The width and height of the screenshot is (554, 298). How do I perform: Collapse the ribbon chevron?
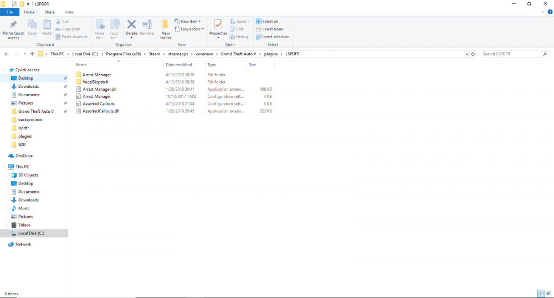tap(542, 12)
